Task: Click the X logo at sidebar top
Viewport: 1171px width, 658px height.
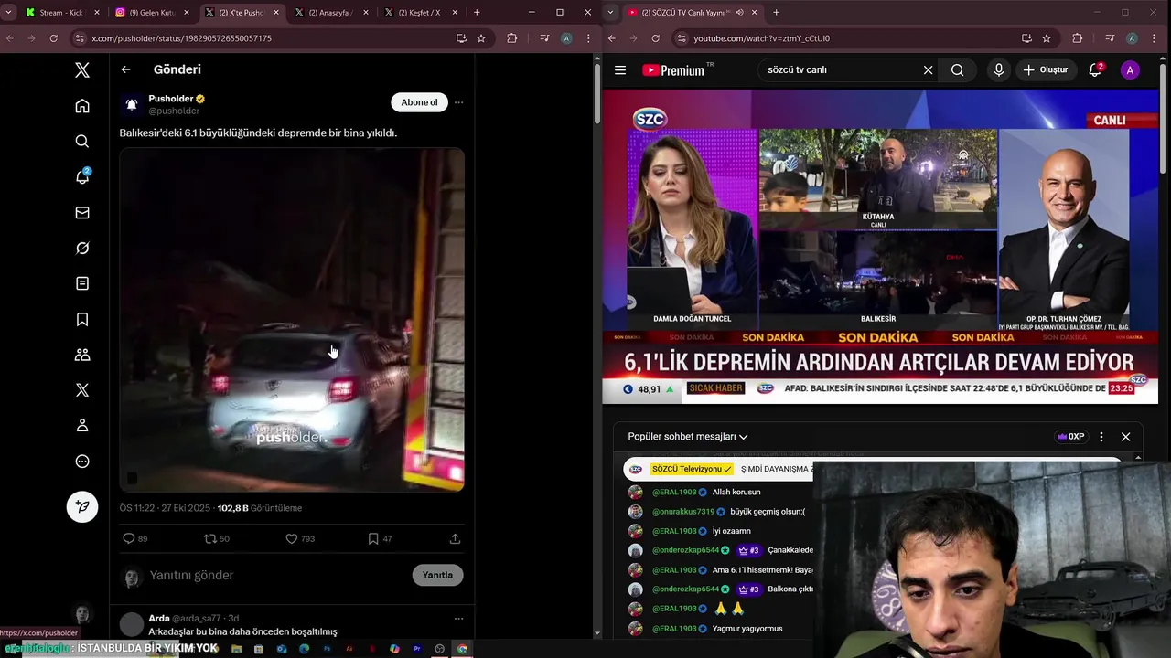Action: point(82,70)
